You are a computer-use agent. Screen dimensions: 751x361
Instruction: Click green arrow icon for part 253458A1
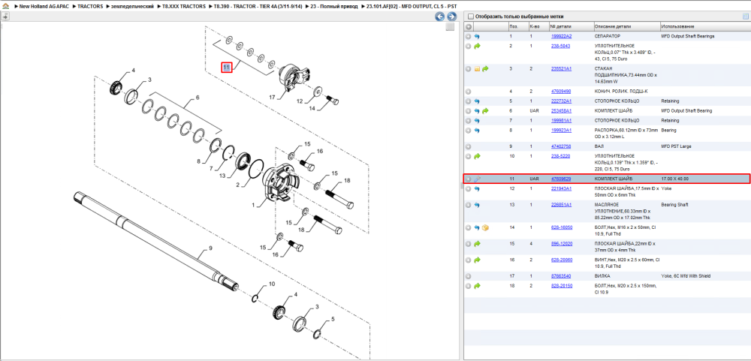pyautogui.click(x=485, y=111)
